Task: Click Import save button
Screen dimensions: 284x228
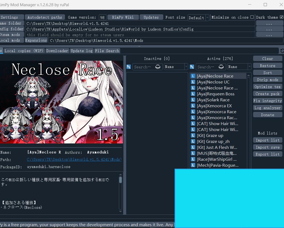Action: (267, 147)
